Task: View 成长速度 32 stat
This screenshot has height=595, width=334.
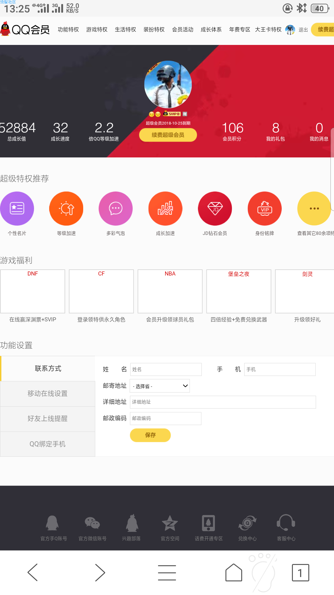Action: coord(60,132)
